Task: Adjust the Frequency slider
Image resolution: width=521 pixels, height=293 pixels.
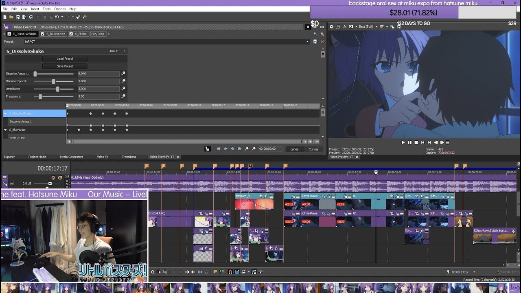Action: pyautogui.click(x=40, y=96)
